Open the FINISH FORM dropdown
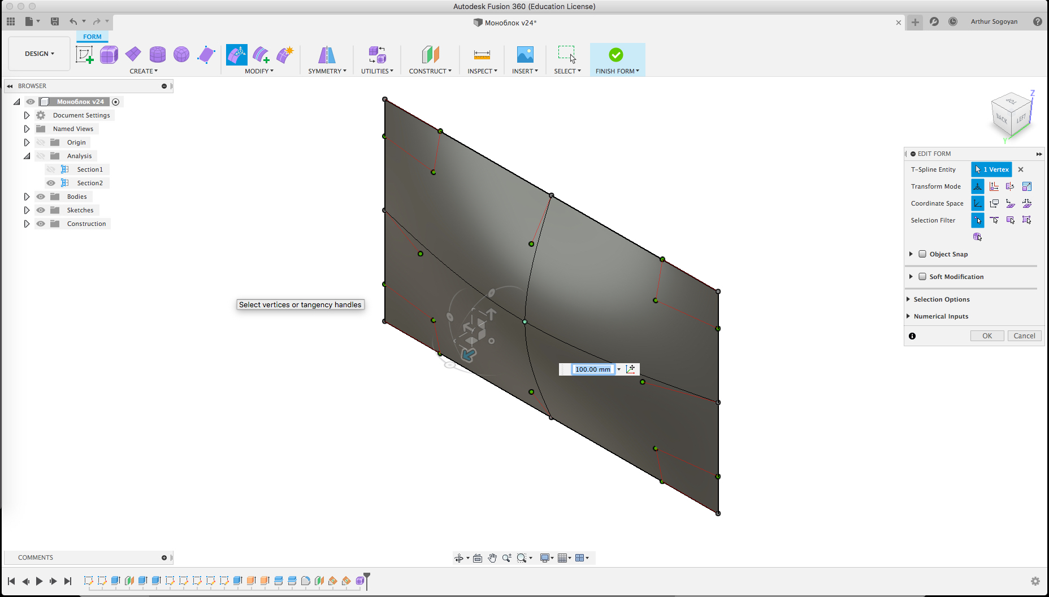 [x=638, y=71]
